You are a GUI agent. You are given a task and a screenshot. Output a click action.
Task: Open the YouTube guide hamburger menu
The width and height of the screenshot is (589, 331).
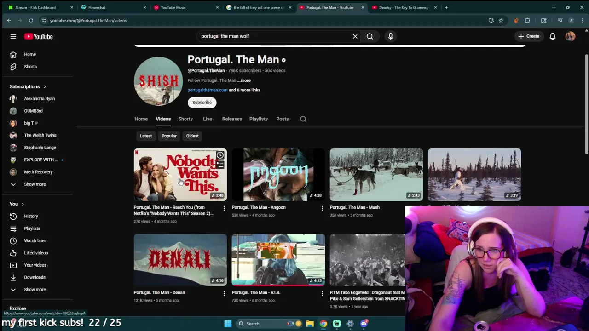click(13, 36)
